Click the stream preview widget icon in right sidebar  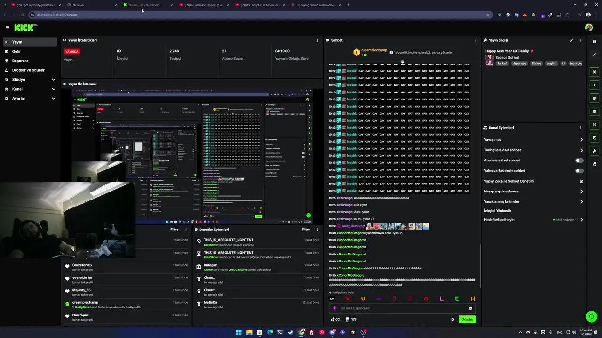[x=594, y=72]
